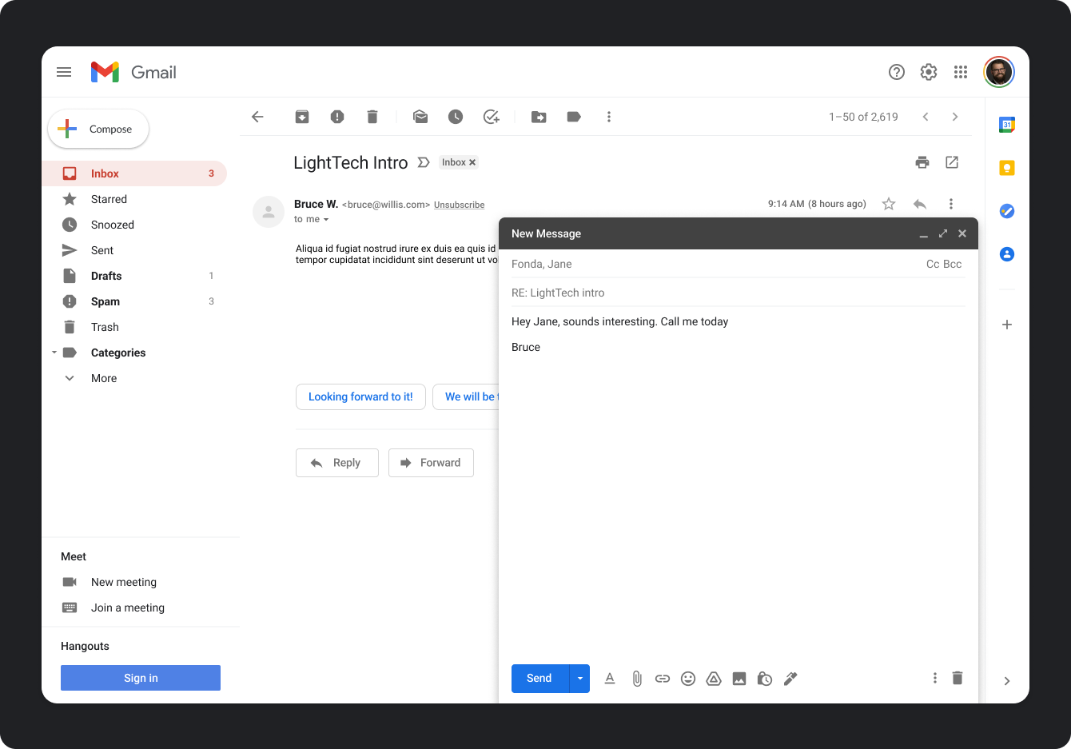Open Google Calendar from the side panel

pyautogui.click(x=1007, y=125)
